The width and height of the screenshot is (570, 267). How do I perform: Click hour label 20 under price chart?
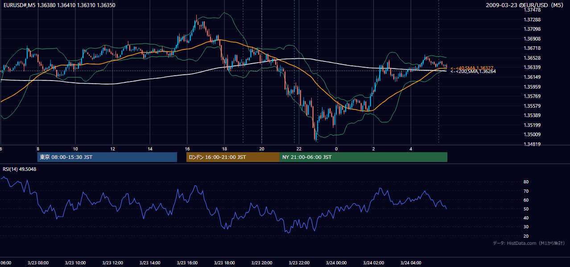(x=262, y=149)
